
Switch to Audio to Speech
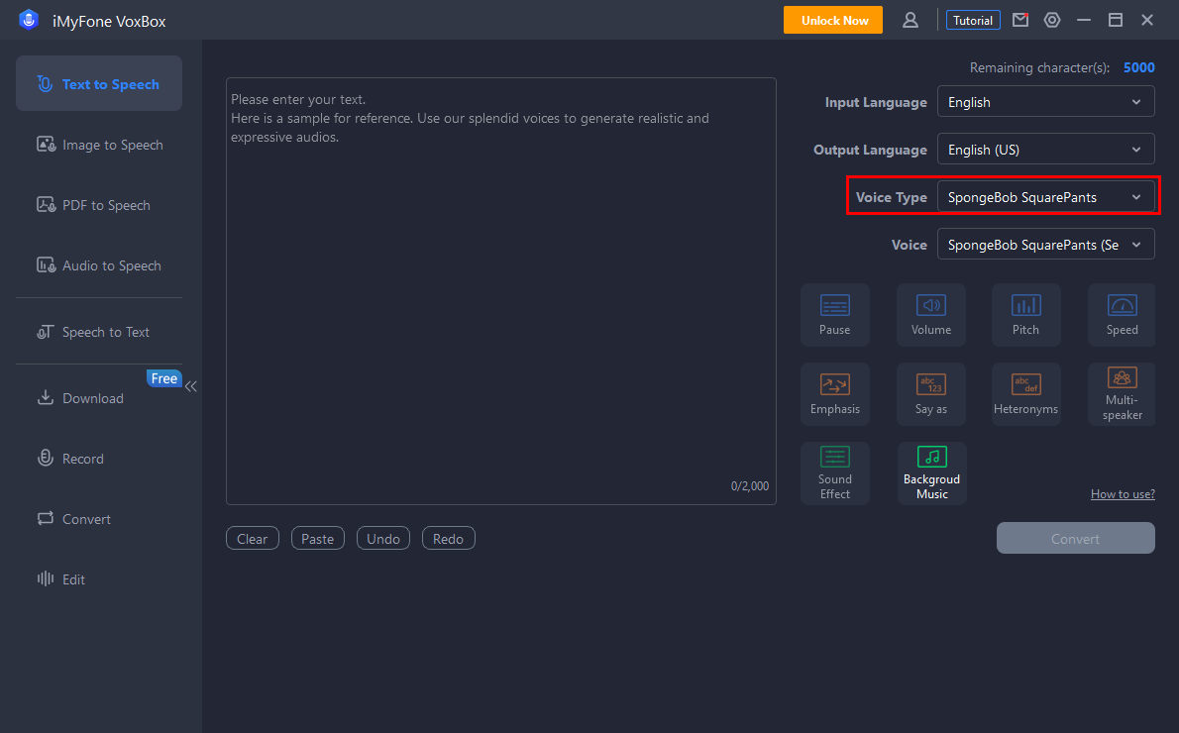coord(99,265)
